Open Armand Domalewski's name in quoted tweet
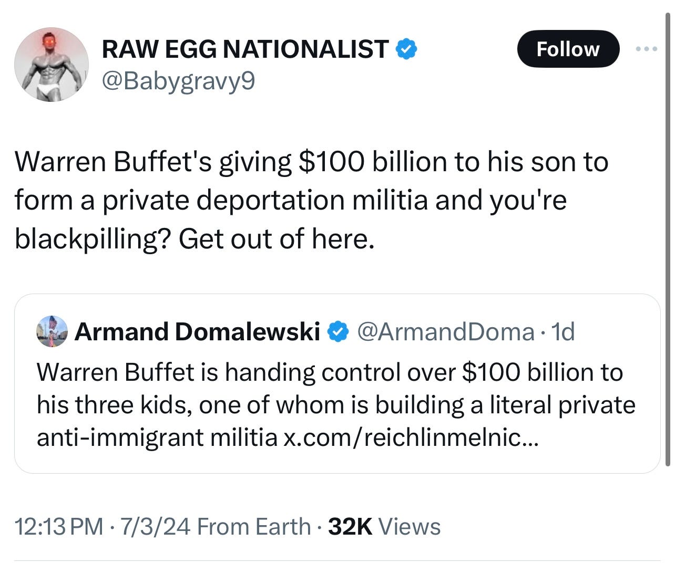This screenshot has width=675, height=563. click(197, 332)
